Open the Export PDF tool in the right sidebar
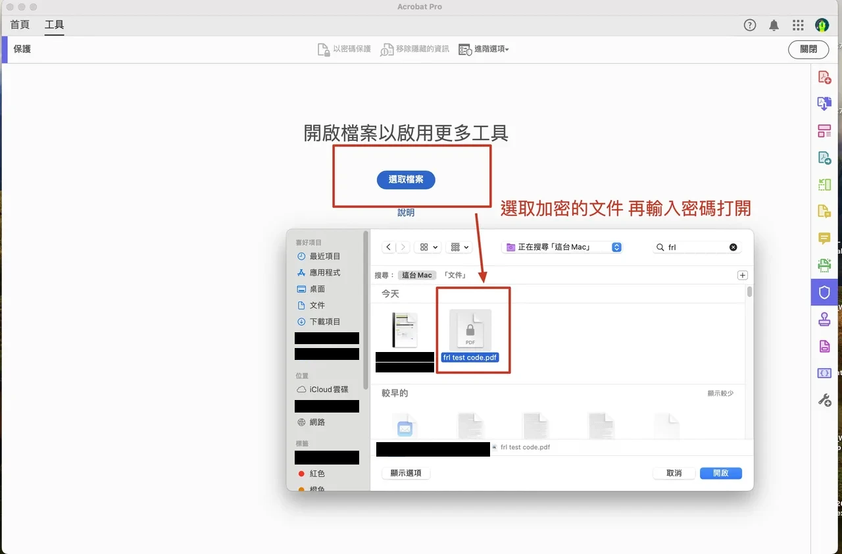 click(824, 104)
